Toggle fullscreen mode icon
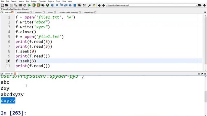The image size is (207, 116). coord(84,5)
